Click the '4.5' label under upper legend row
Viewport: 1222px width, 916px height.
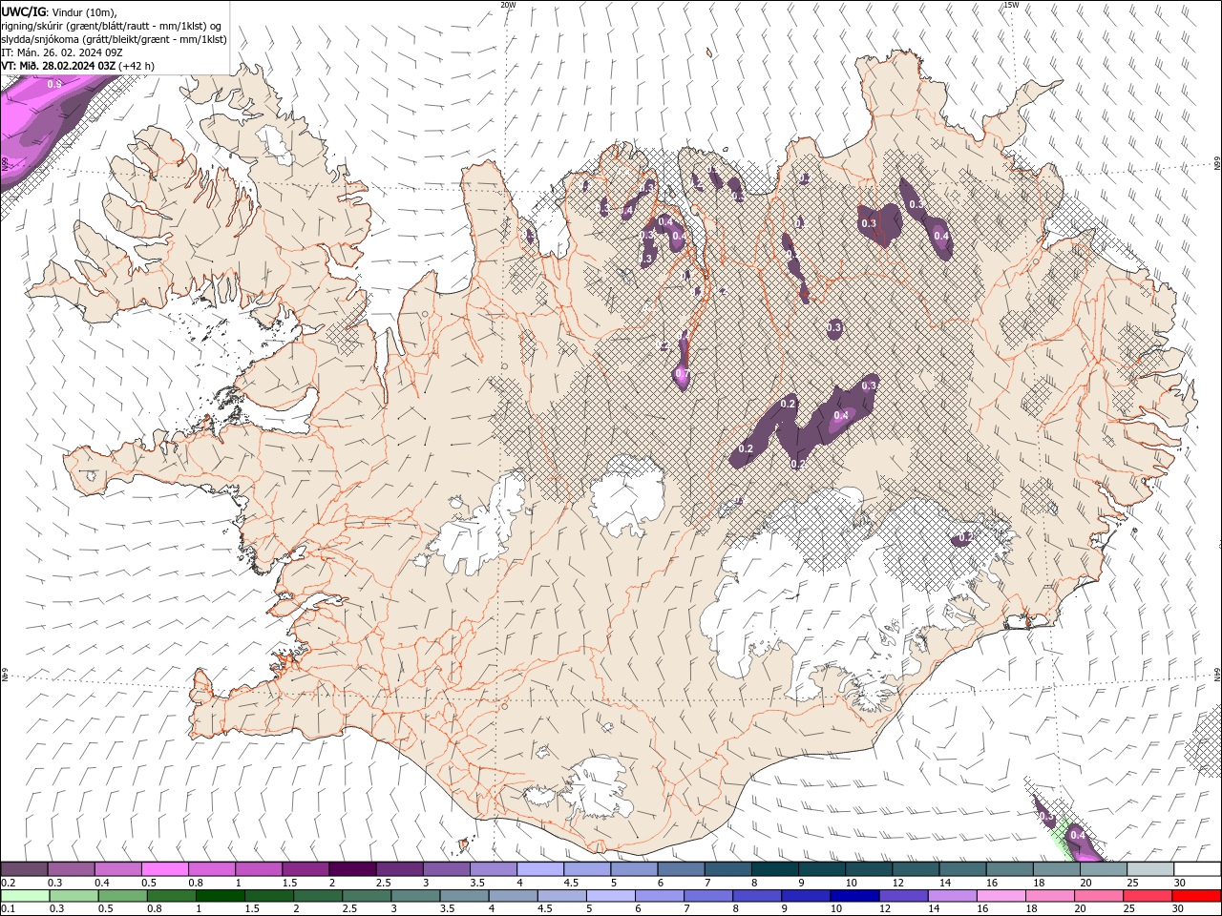coord(571,883)
